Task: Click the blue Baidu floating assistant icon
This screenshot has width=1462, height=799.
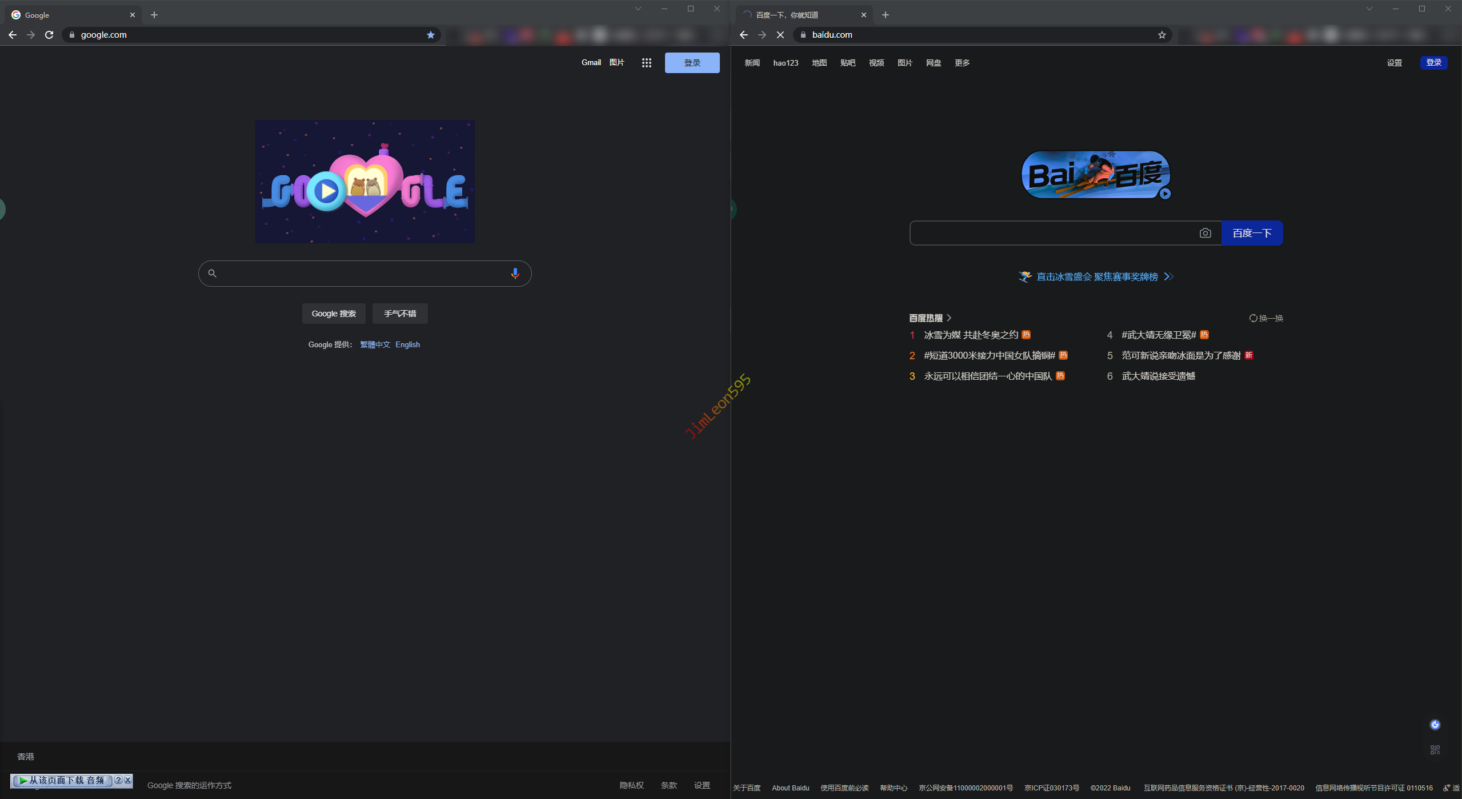Action: 1435,725
